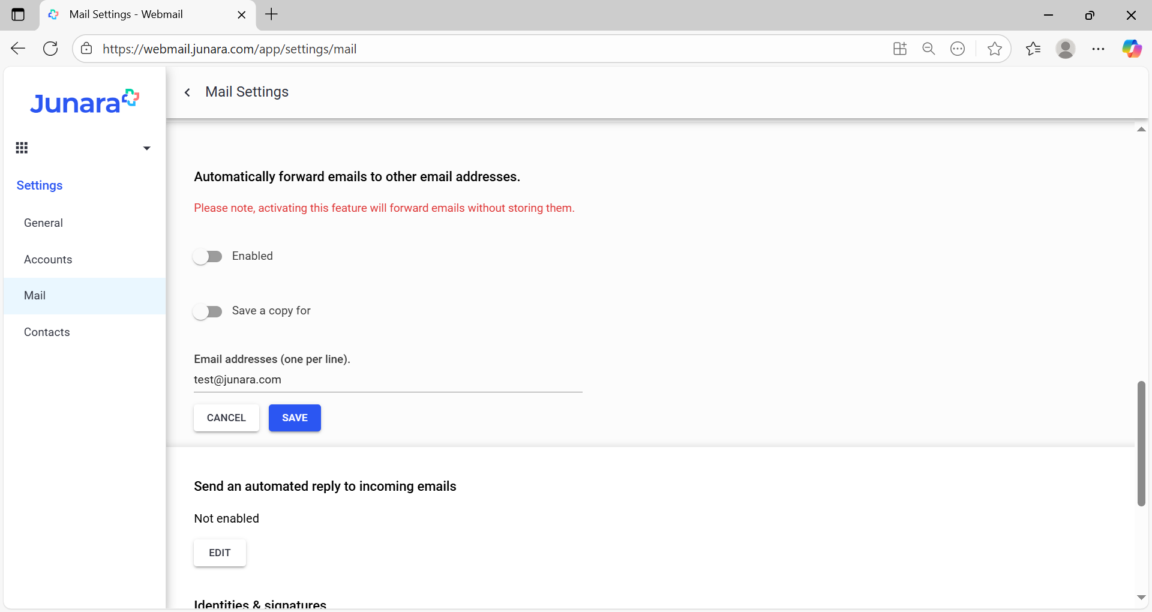Click the scroll up arrow
Image resolution: width=1152 pixels, height=612 pixels.
pos(1141,130)
